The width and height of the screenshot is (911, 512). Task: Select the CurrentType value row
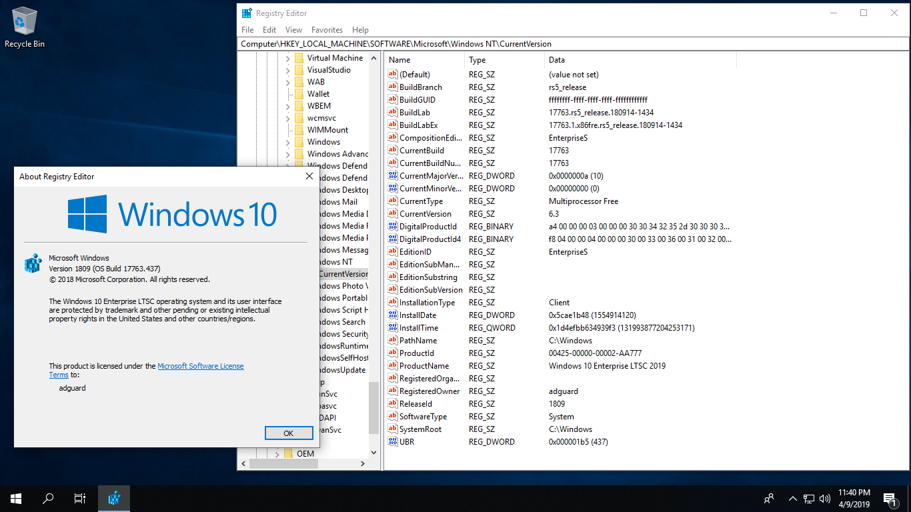click(560, 201)
